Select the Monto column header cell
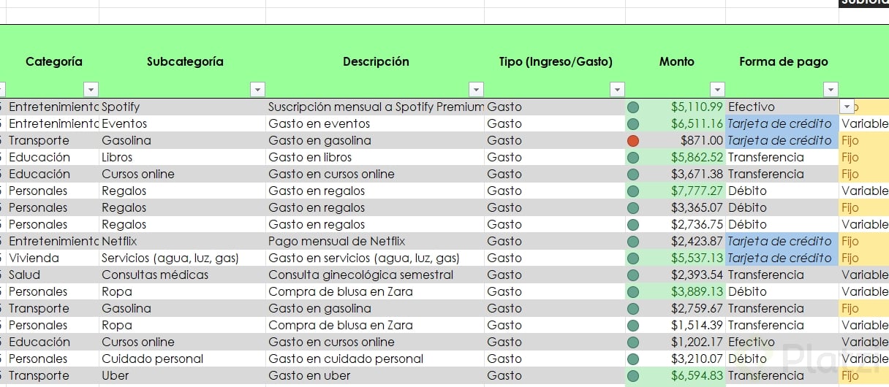The image size is (889, 387). (x=676, y=62)
